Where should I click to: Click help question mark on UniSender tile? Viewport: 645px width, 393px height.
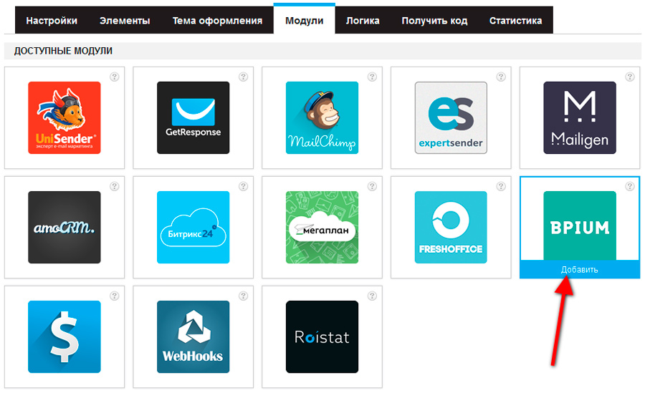(x=114, y=77)
